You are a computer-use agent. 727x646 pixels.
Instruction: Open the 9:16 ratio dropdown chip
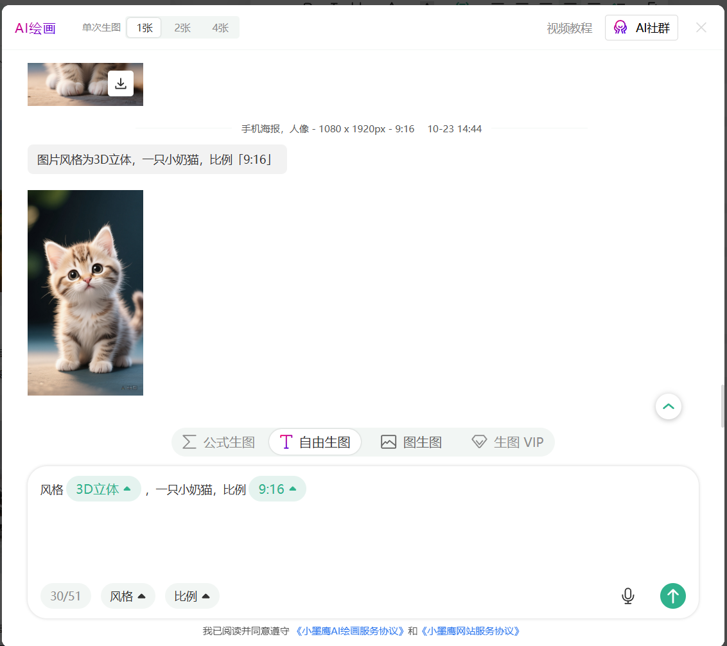click(x=277, y=489)
